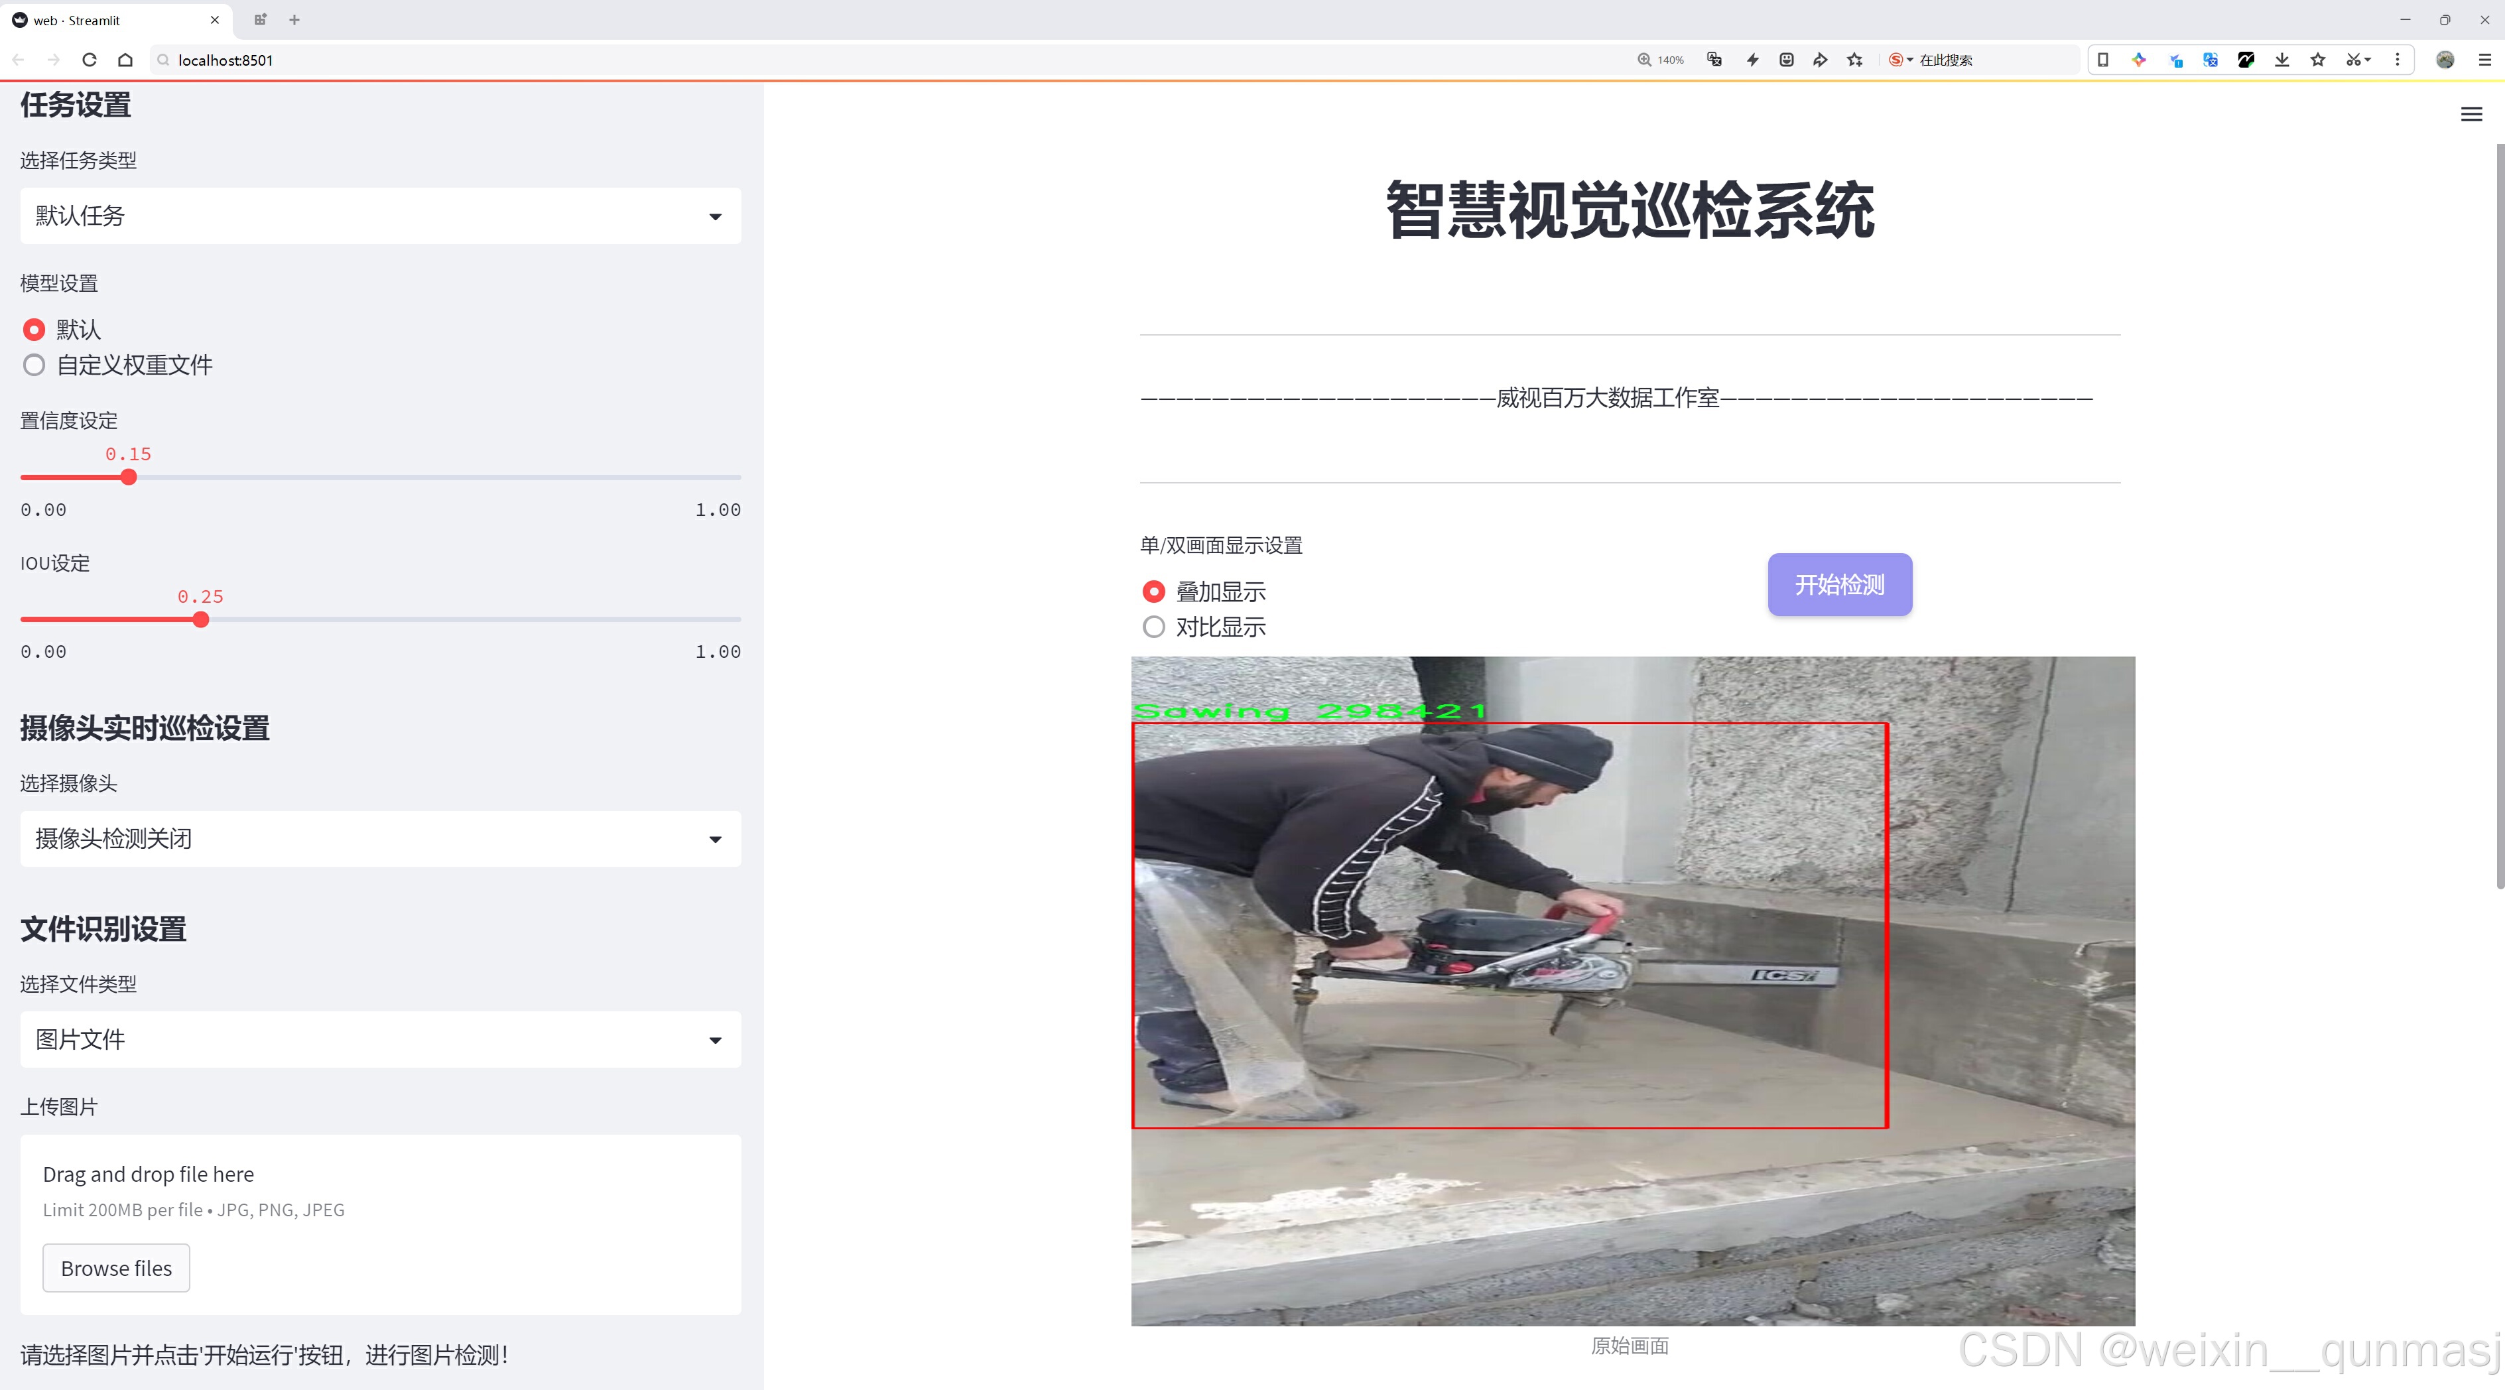Click the share arrow icon in address bar
Viewport: 2505px width, 1390px height.
[1821, 60]
